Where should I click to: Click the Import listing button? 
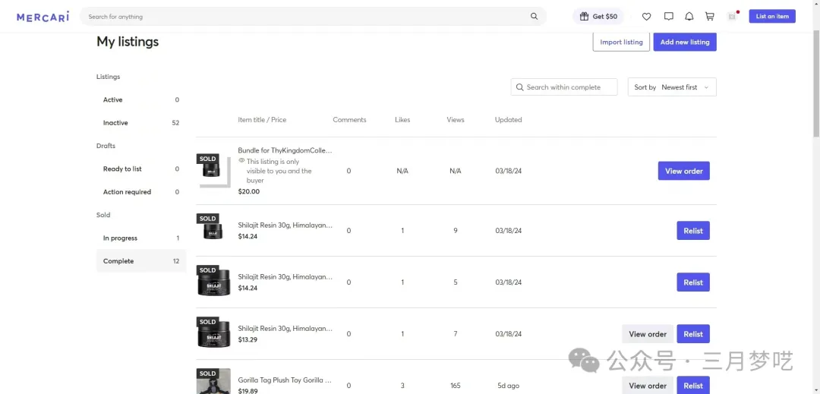coord(621,42)
